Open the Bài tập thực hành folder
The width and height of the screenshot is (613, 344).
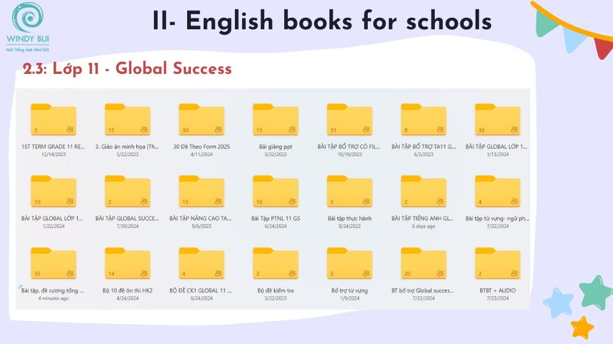click(349, 192)
